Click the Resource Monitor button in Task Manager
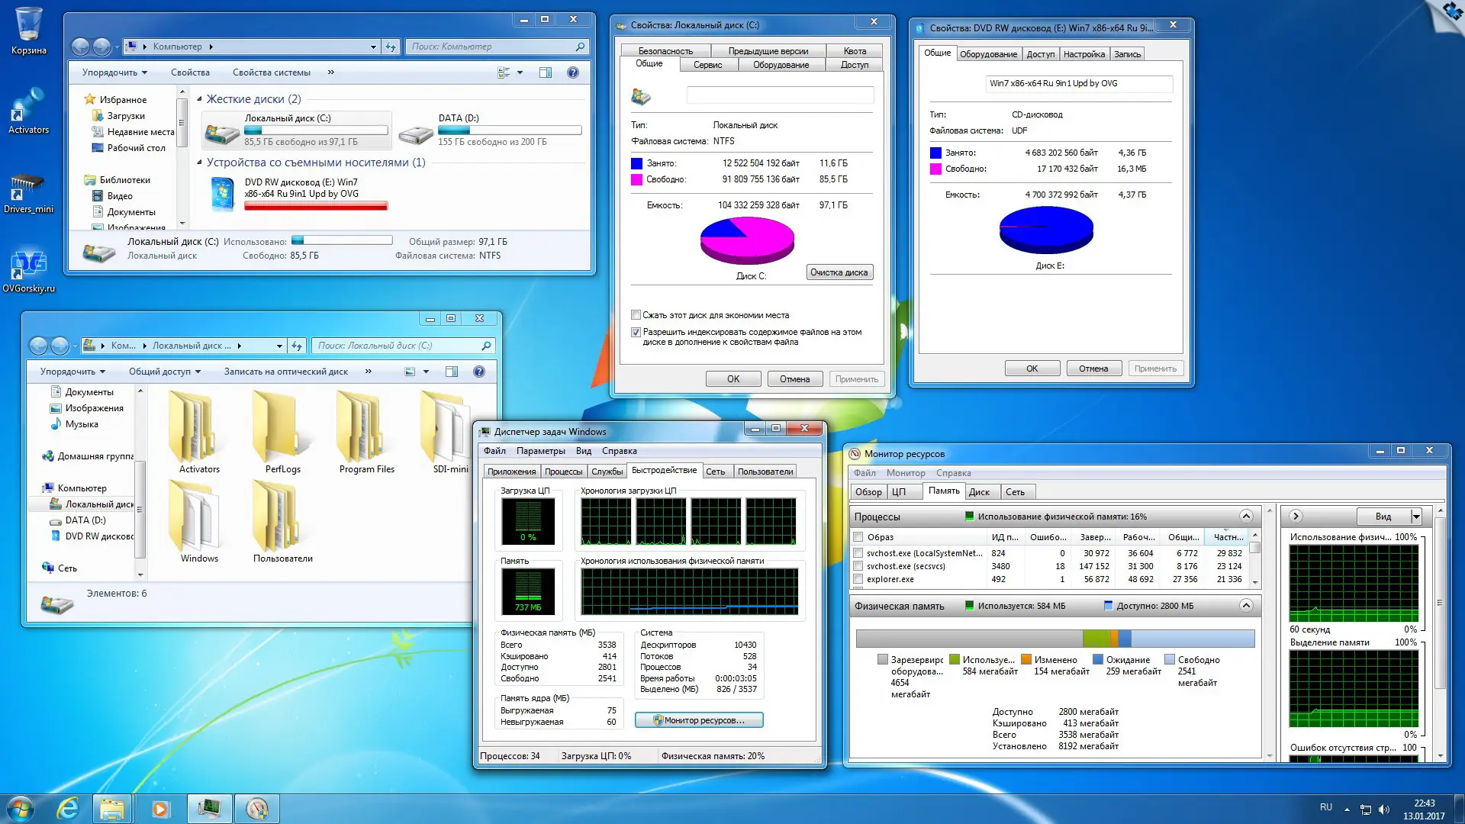 (699, 720)
